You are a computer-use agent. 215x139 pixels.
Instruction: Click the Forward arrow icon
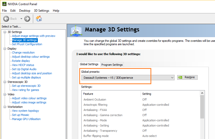[x=27, y=19]
